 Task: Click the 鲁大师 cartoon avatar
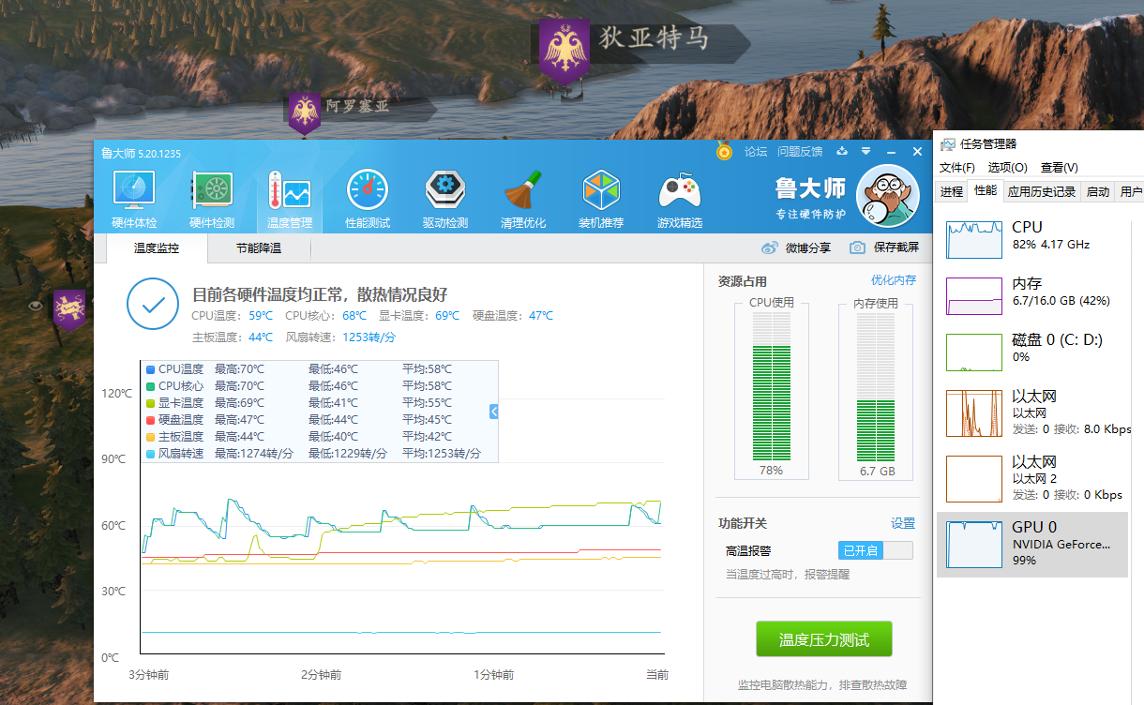[887, 196]
